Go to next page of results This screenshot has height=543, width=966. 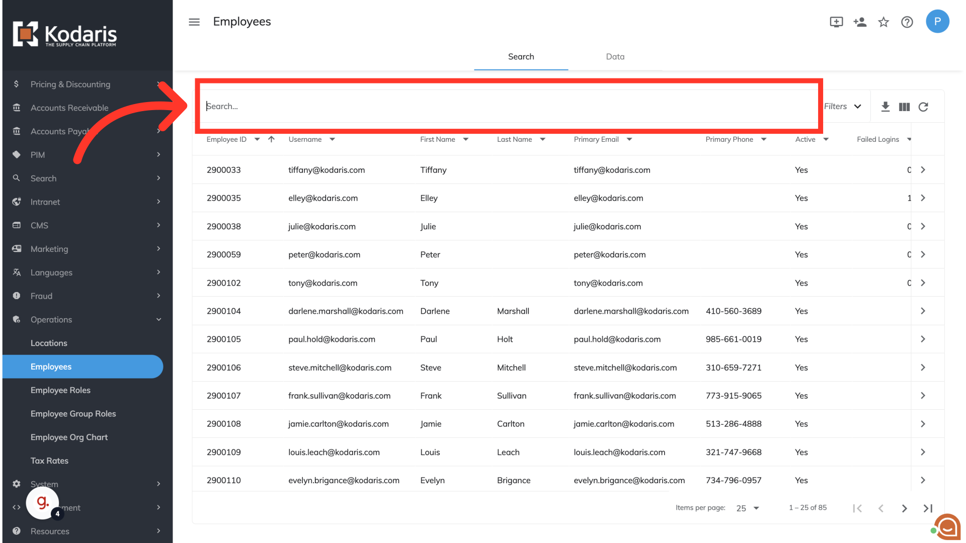pyautogui.click(x=904, y=508)
